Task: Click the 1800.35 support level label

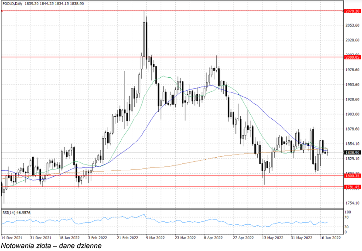Action: tap(352, 176)
